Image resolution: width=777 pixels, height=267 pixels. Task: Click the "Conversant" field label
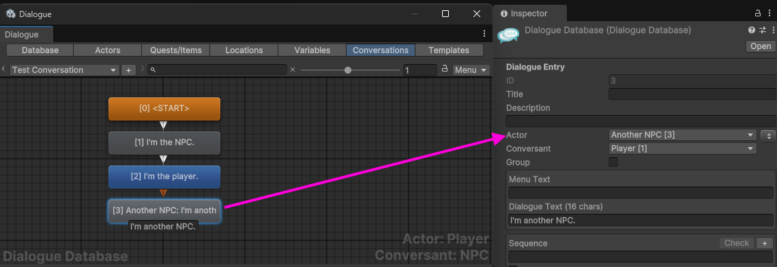click(x=528, y=148)
